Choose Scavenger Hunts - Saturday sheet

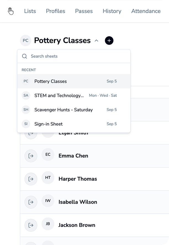click(74, 110)
